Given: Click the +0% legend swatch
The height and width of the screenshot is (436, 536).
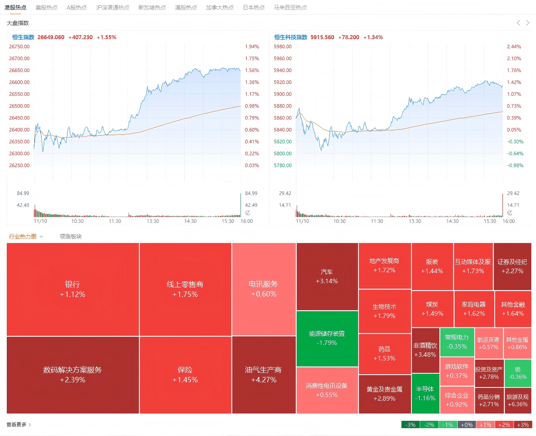Looking at the screenshot, I should pos(467,424).
